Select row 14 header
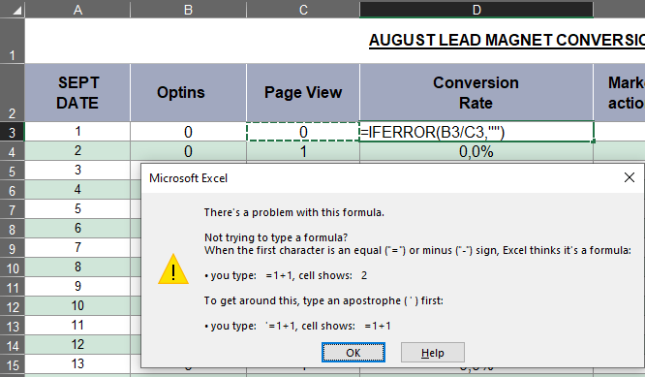This screenshot has width=645, height=377. (x=13, y=345)
